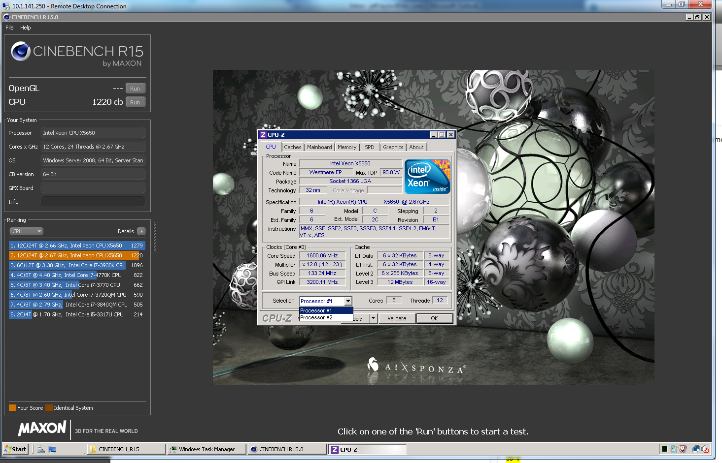This screenshot has width=722, height=463.
Task: Click the panel resize grip beside ranking
Action: click(155, 237)
